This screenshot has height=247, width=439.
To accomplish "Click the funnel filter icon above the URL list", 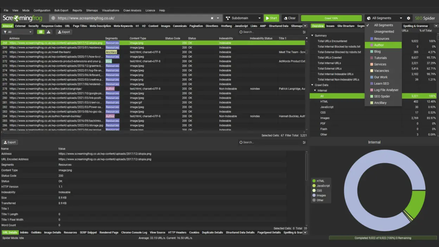I will click(x=5, y=32).
